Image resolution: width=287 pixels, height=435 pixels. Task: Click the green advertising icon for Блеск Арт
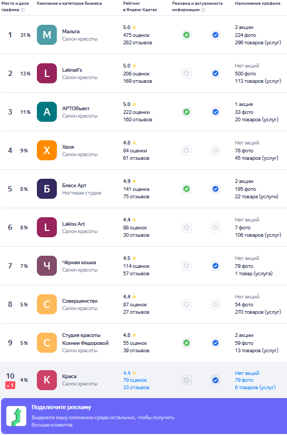(187, 189)
